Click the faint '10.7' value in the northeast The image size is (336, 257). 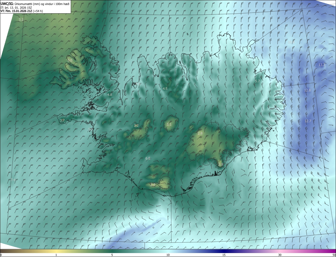291,42
